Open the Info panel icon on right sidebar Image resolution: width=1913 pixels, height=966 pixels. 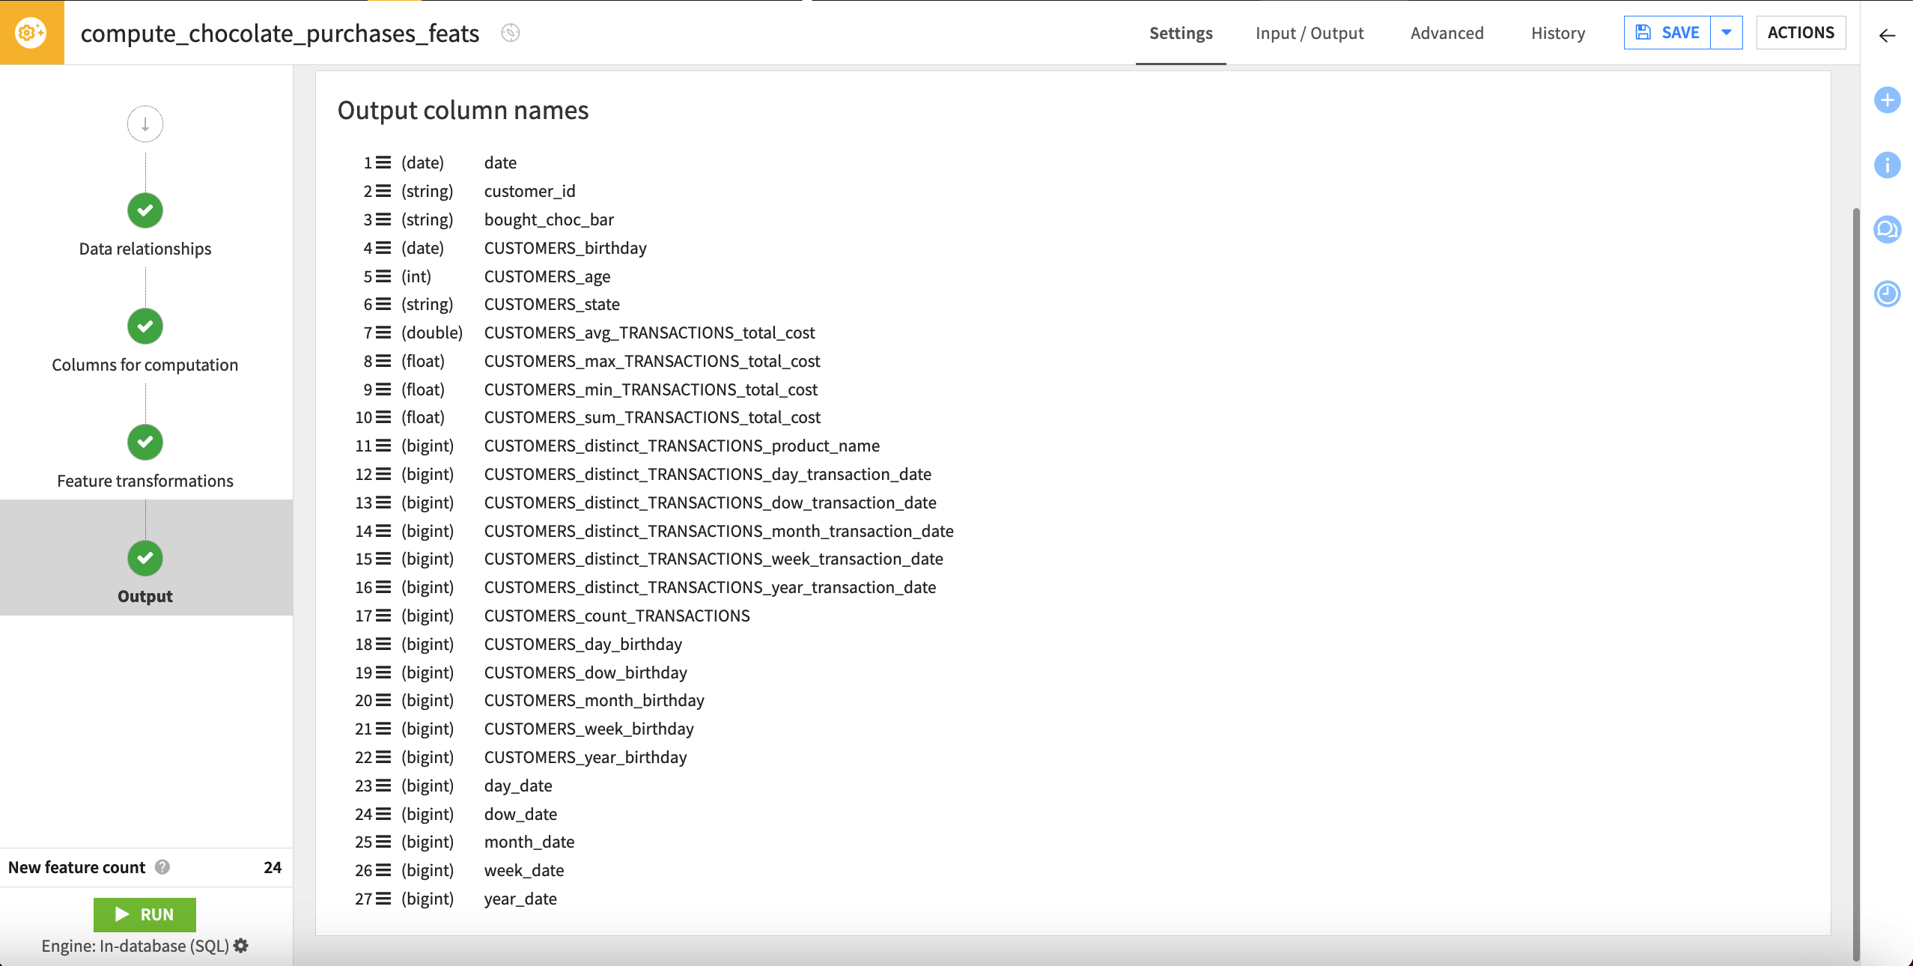click(x=1887, y=165)
